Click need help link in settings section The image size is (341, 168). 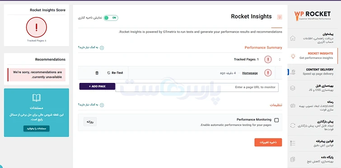pyautogui.click(x=88, y=105)
